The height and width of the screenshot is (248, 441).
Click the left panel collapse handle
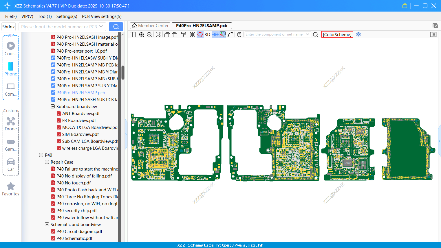coord(126,134)
